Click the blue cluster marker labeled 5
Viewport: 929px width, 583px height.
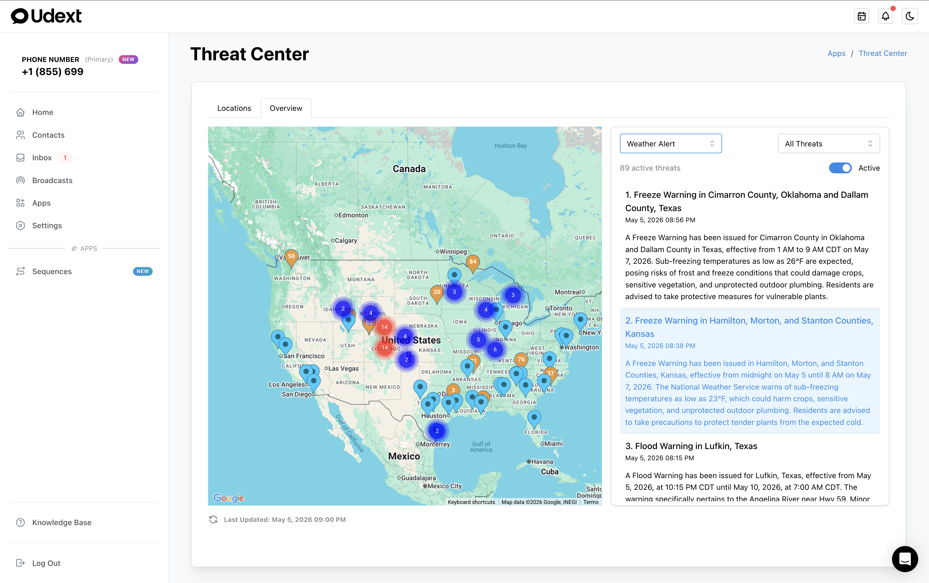coord(478,340)
